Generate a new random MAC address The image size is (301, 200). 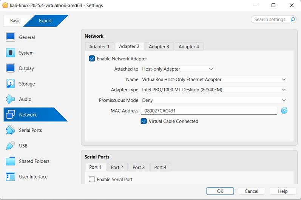(284, 111)
